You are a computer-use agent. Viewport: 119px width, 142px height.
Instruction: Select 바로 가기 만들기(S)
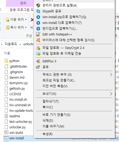pos(74,115)
